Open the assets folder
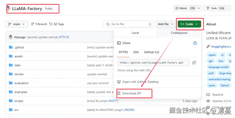The image size is (235, 118). click(x=19, y=56)
